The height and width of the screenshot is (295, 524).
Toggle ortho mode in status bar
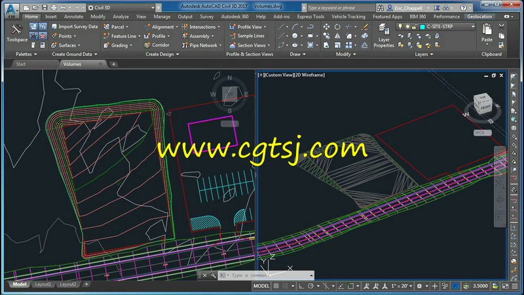(301, 286)
